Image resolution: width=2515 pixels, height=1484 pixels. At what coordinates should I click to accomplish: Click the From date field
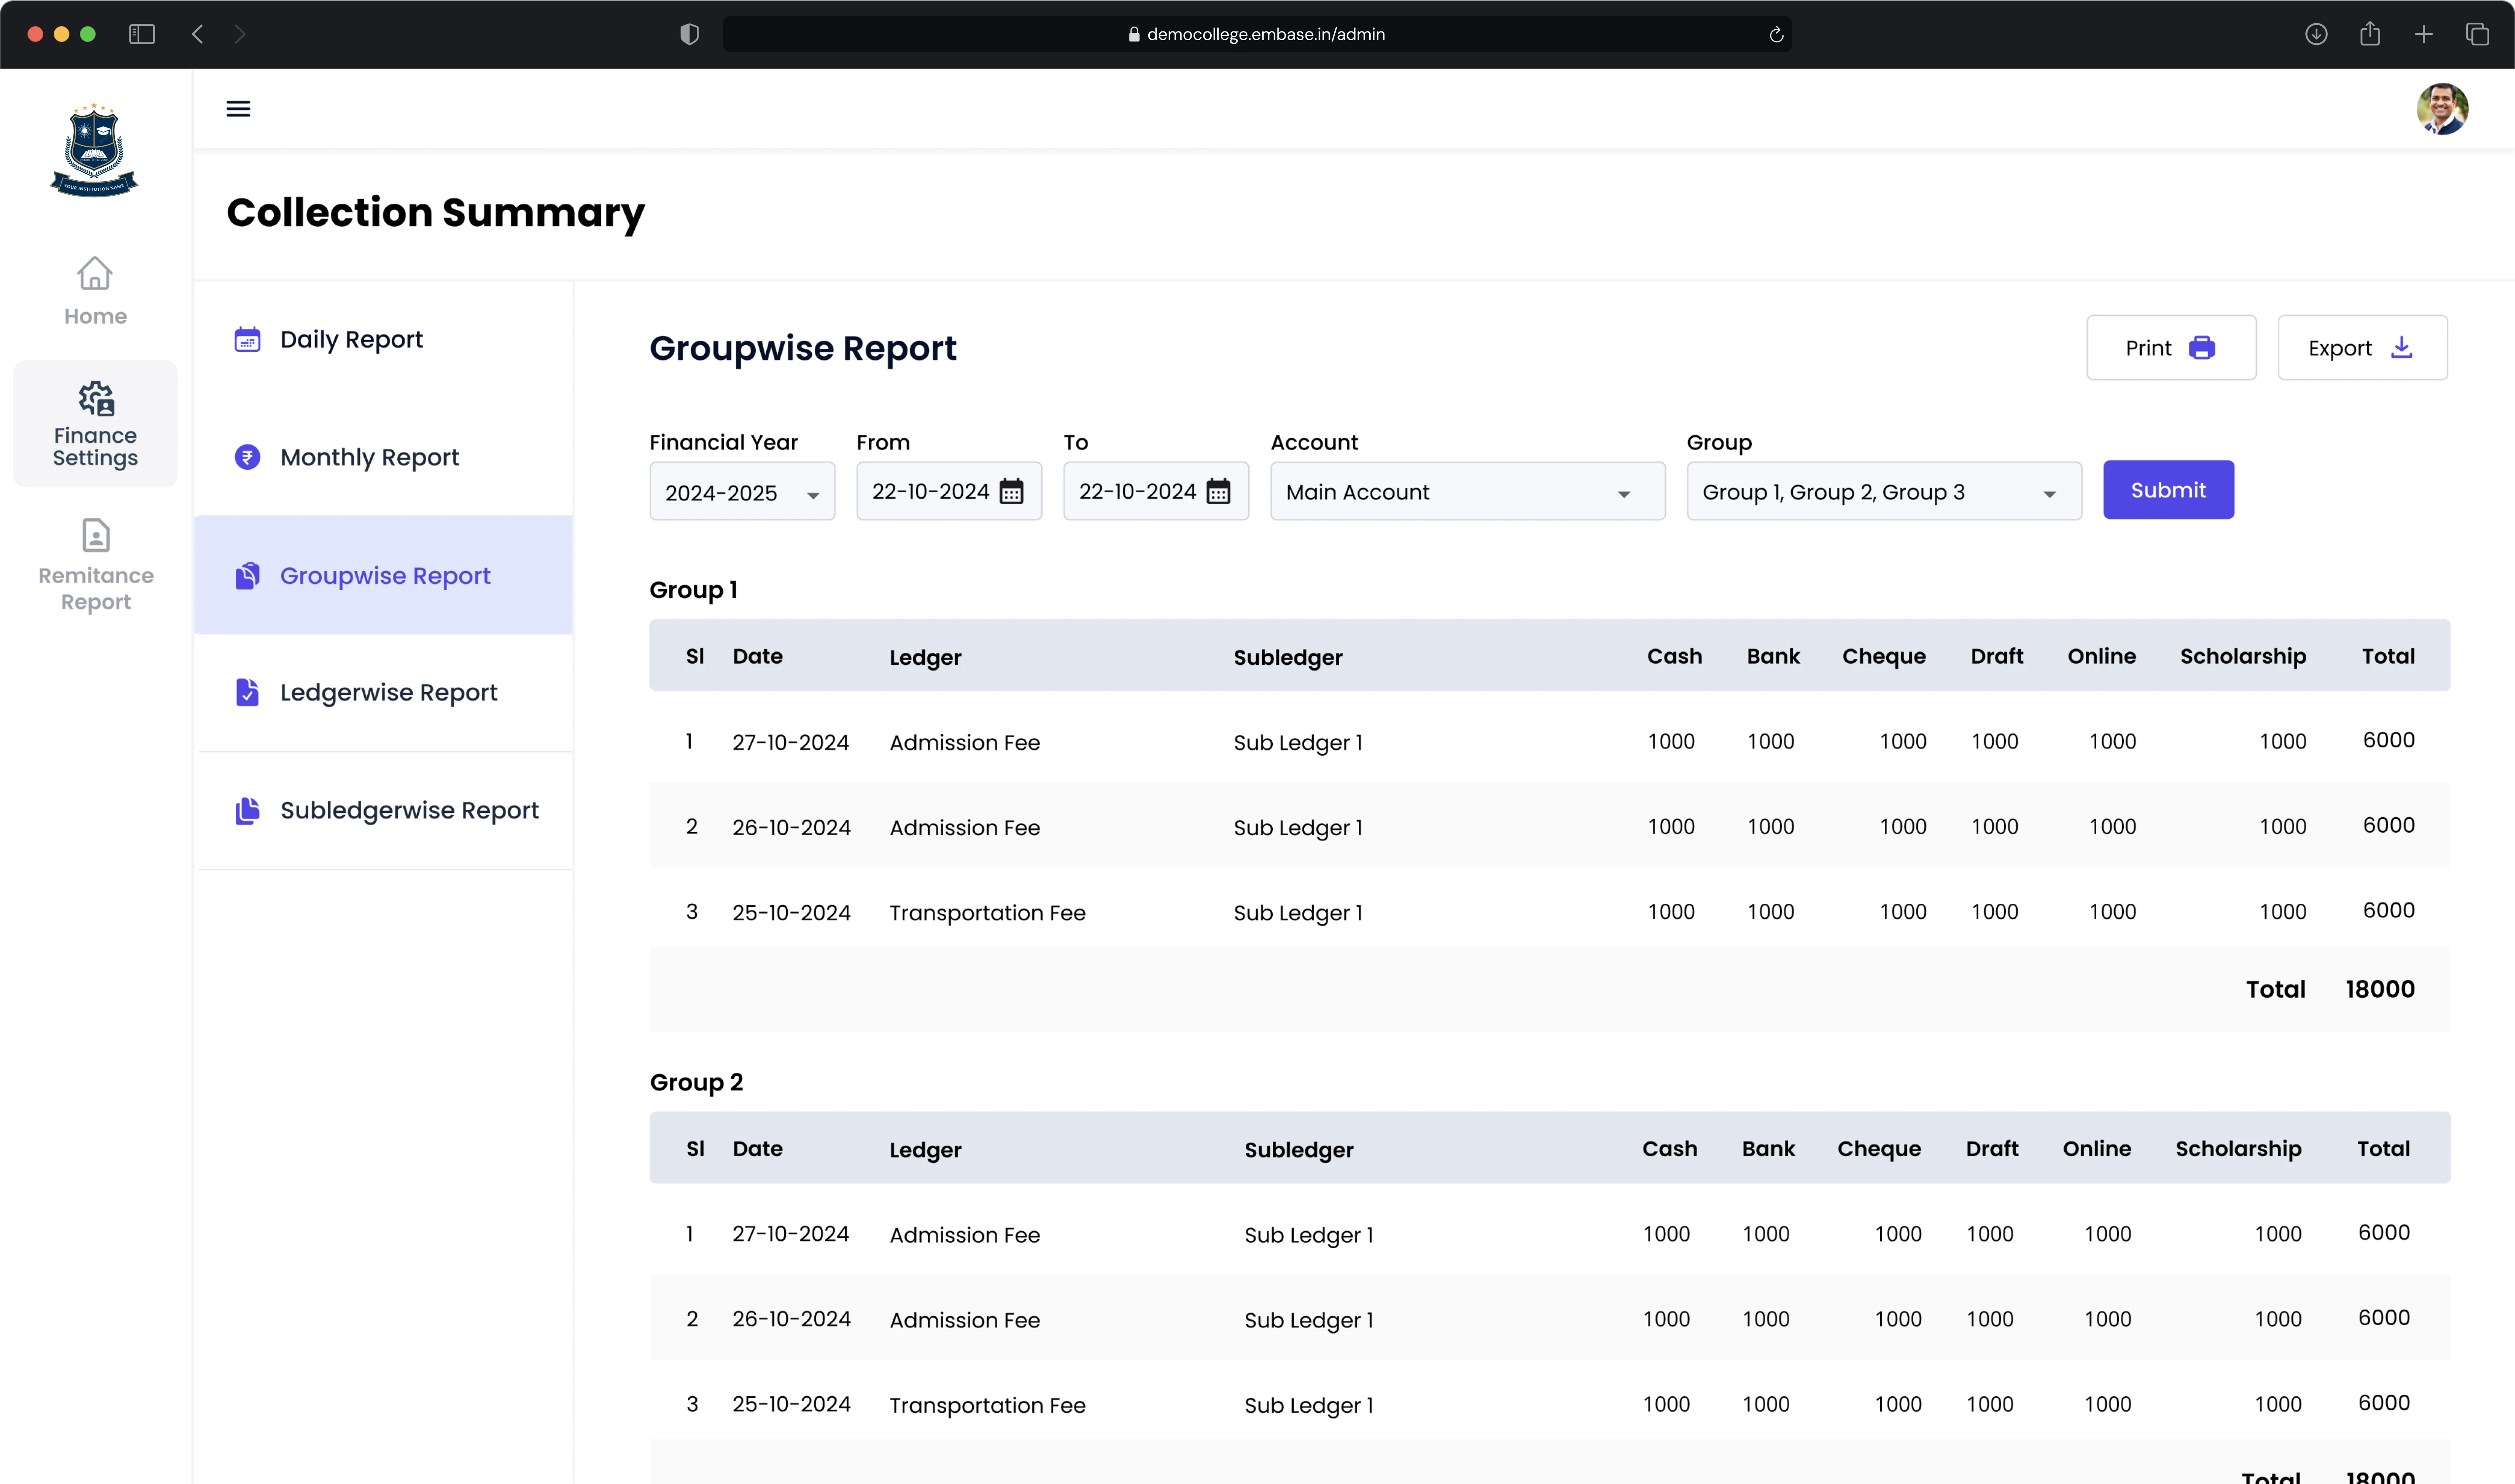point(948,491)
